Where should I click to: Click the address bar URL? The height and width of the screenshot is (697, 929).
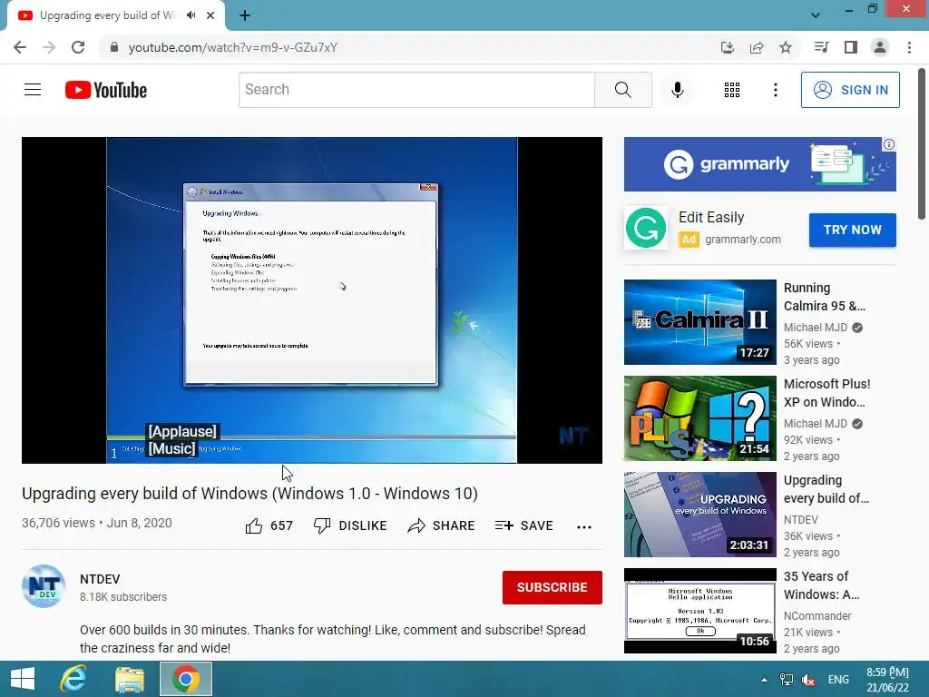click(232, 47)
